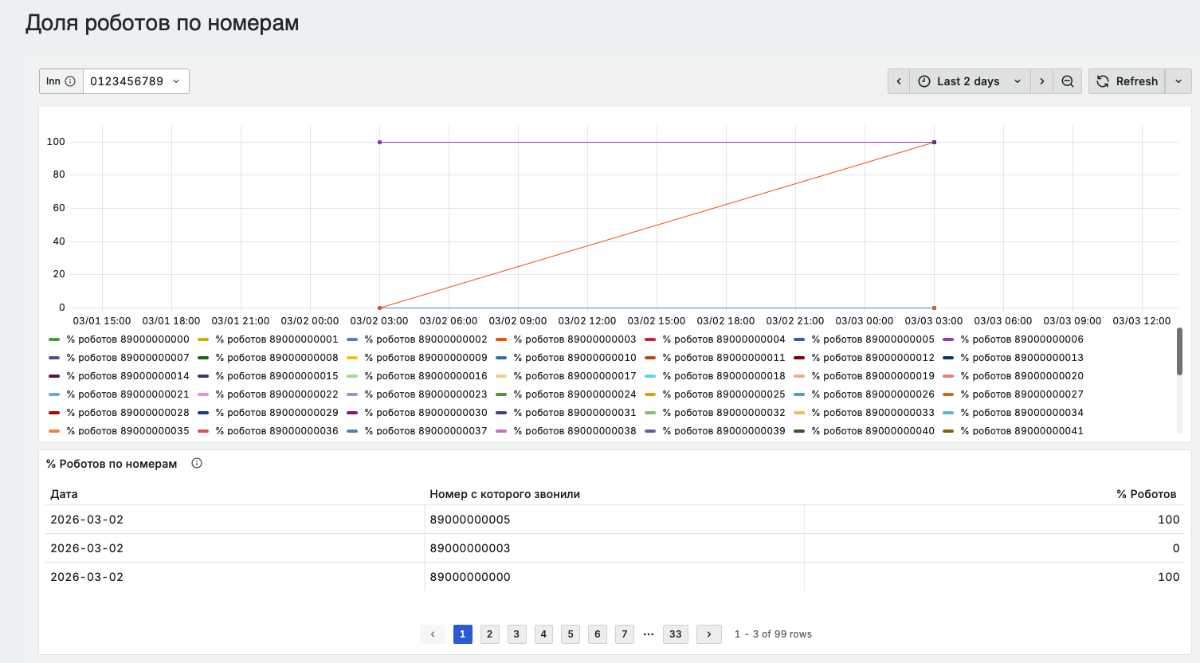Select current table page 1

point(462,634)
